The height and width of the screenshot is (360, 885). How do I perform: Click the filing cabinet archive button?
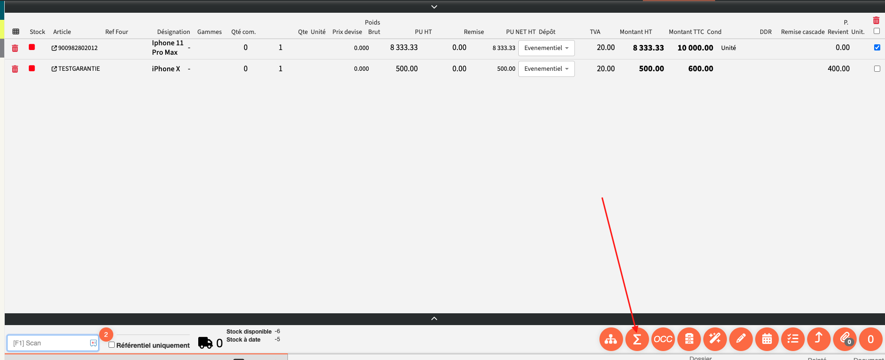pos(689,339)
